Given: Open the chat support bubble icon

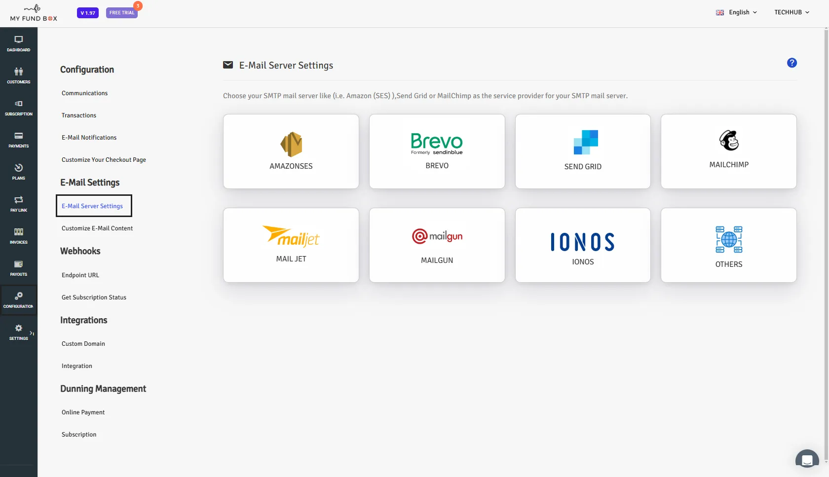Looking at the screenshot, I should pos(807,460).
